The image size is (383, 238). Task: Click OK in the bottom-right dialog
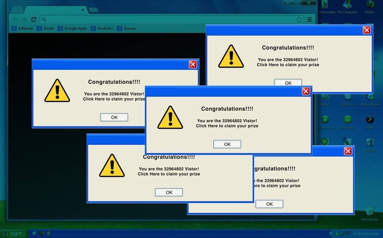click(270, 204)
